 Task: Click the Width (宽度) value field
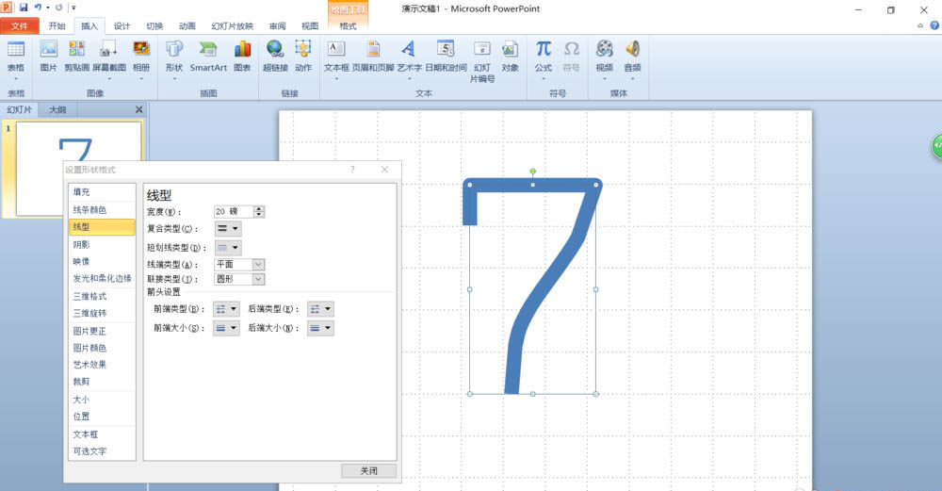(233, 212)
